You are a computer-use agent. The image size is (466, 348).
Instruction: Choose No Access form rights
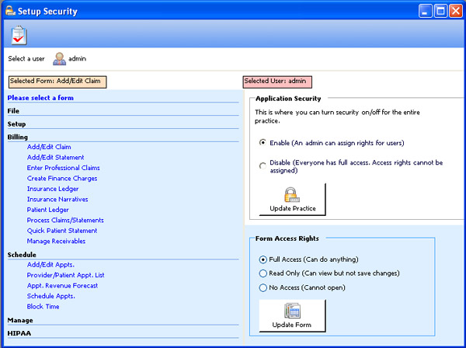pos(263,287)
